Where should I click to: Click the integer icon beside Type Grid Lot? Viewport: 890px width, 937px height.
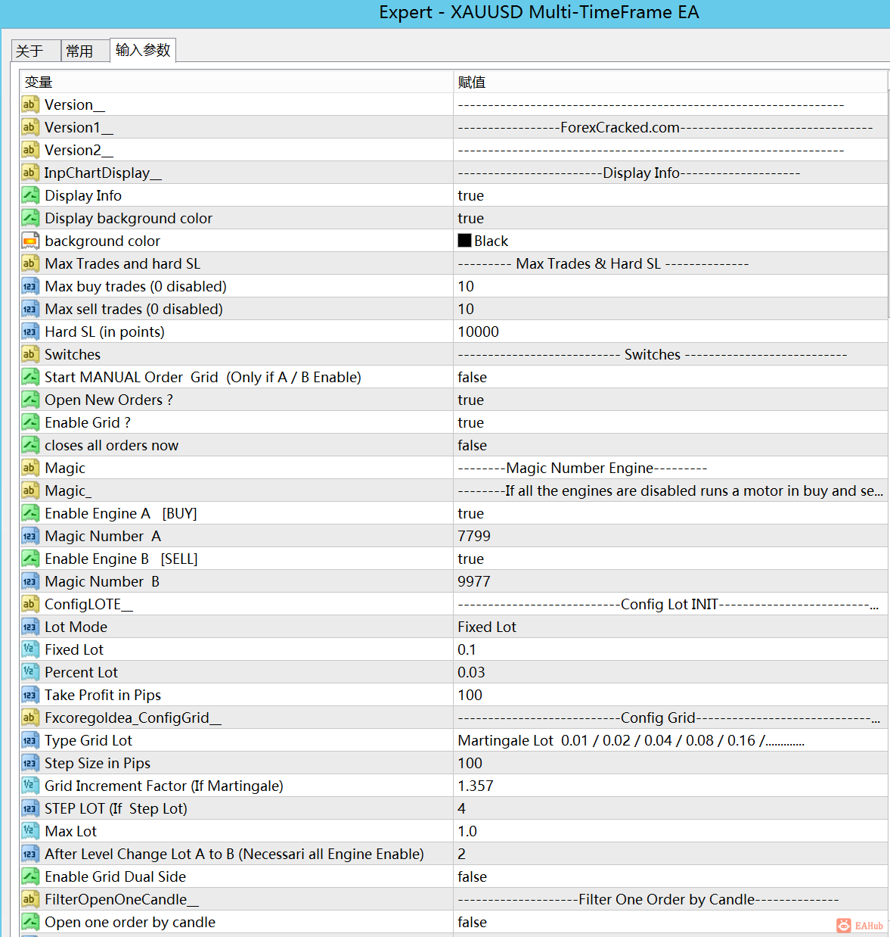pyautogui.click(x=30, y=740)
